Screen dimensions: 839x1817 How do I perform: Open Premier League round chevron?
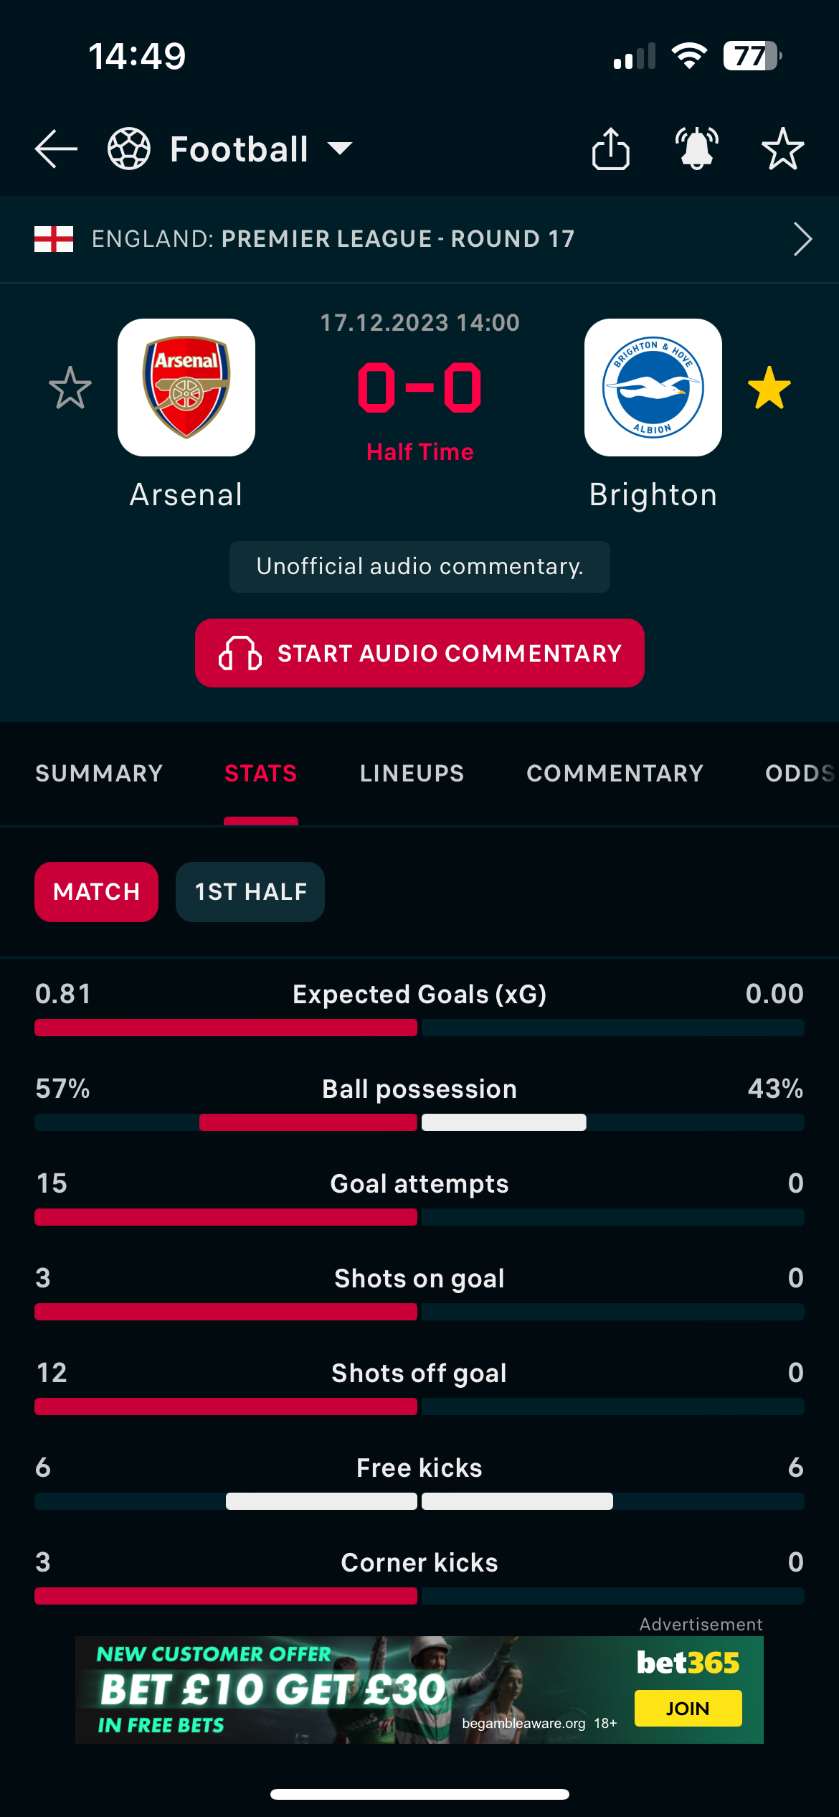pos(803,239)
